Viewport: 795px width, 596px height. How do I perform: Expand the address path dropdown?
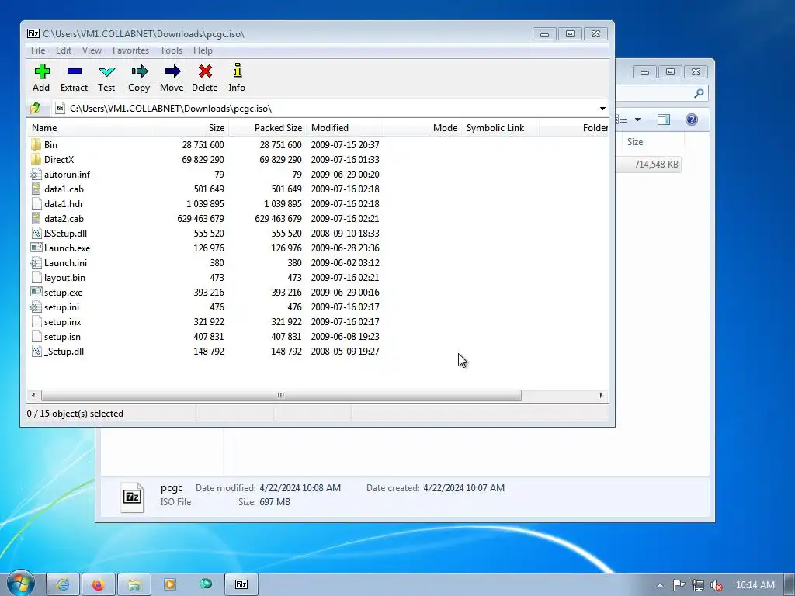[x=602, y=109]
